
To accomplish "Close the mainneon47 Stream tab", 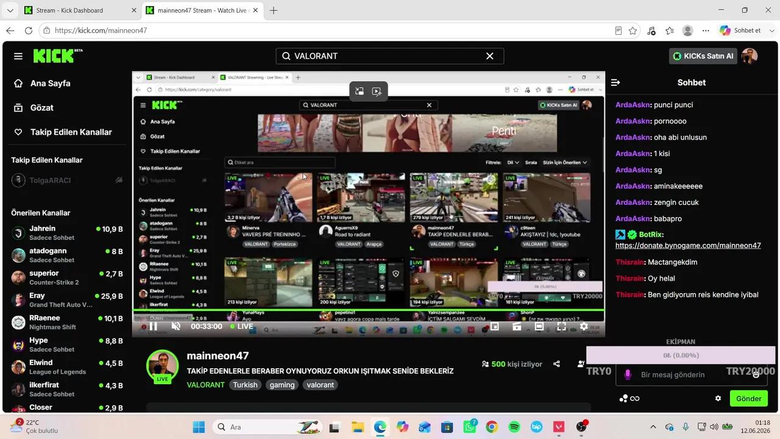I will tap(256, 10).
